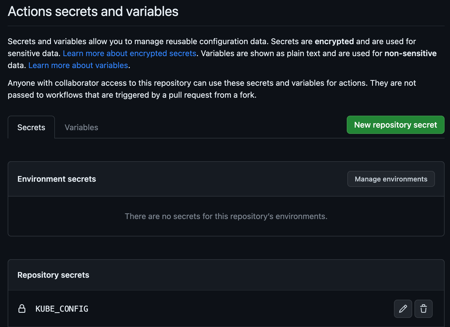Select the Secrets tab

(31, 127)
